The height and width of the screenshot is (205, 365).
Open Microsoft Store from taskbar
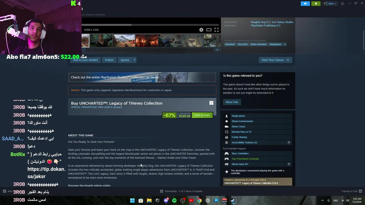click(x=141, y=200)
